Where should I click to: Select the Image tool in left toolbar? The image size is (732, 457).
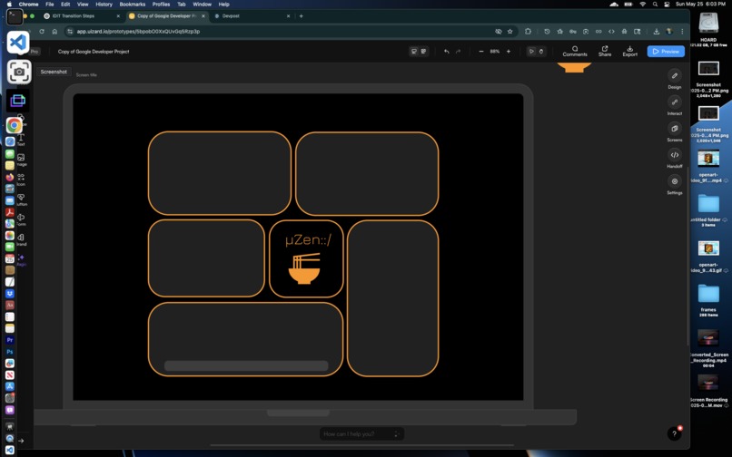pos(21,160)
